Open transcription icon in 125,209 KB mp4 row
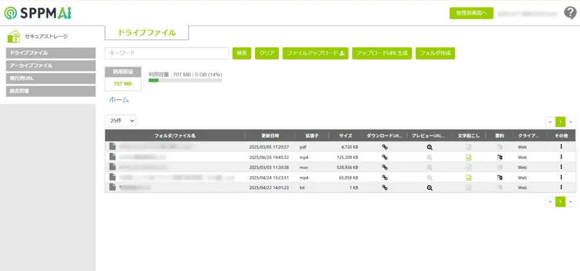Screen dimensions: 580x271 [469, 158]
